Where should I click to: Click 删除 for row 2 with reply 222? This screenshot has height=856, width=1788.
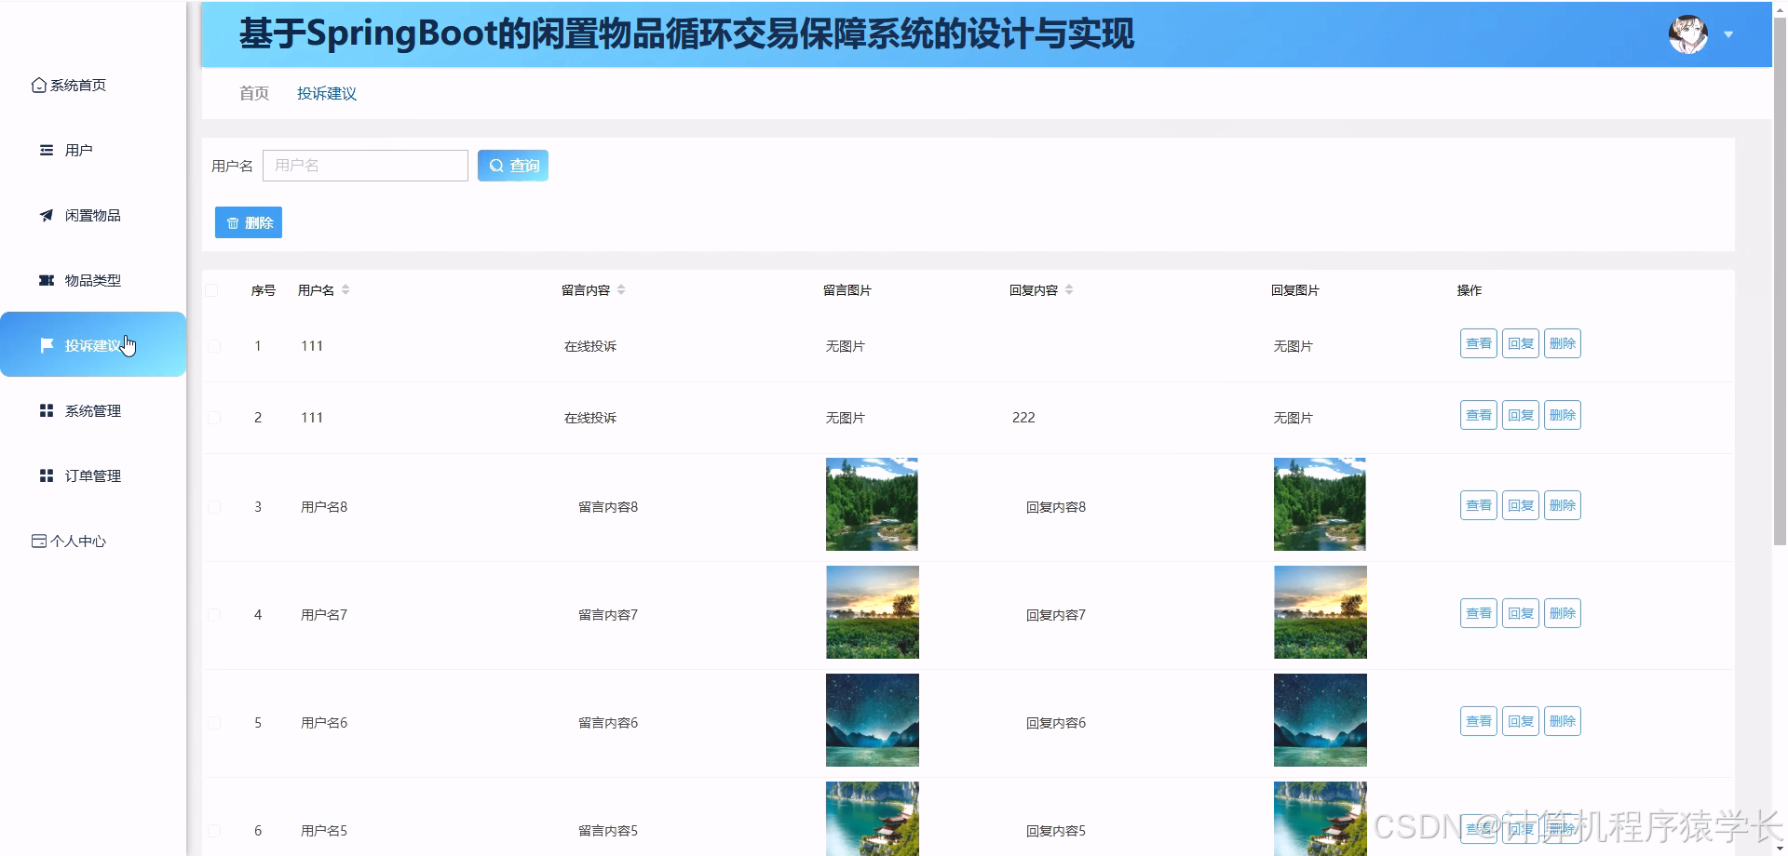pos(1563,416)
